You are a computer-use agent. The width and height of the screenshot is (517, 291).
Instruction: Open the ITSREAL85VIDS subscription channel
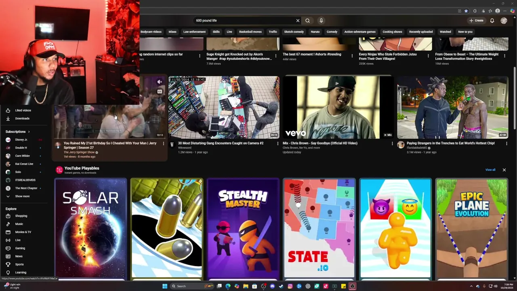pos(25,180)
